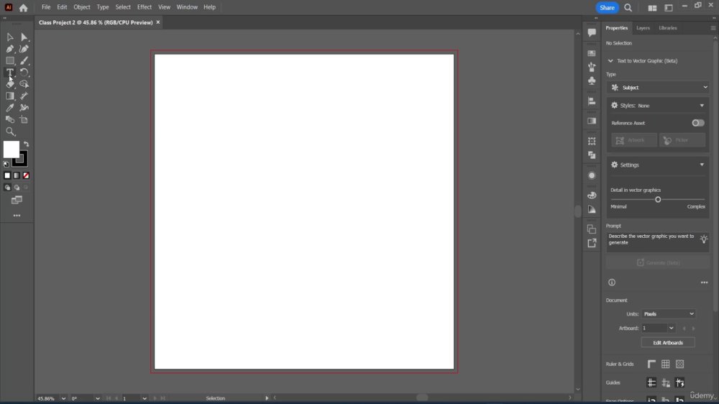Toggle Smart Guides icon
719x404 pixels.
680,382
